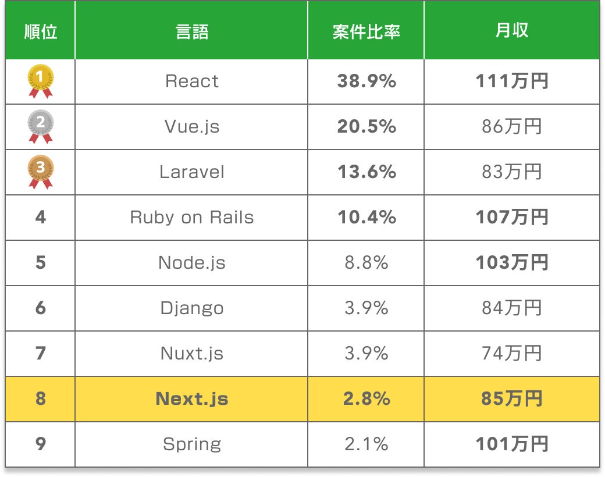Screen dimensions: 605x477
Task: Select the React language cell
Action: click(192, 81)
